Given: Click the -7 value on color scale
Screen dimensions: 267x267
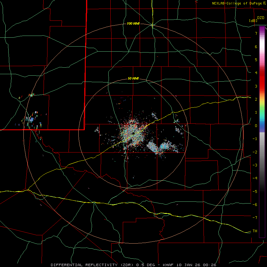Looking at the screenshot, I should tap(255, 218).
